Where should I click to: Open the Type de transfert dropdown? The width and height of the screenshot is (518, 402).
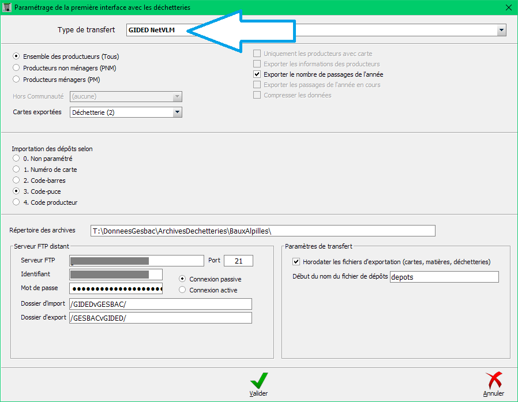click(501, 30)
